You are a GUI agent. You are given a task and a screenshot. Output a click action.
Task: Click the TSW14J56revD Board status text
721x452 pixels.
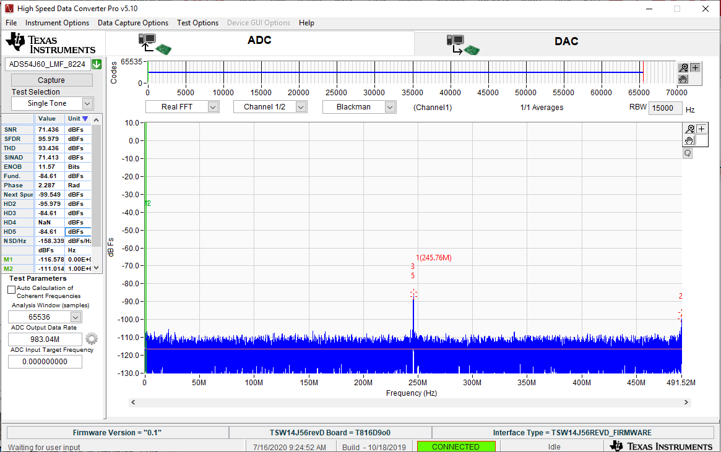[x=330, y=433]
